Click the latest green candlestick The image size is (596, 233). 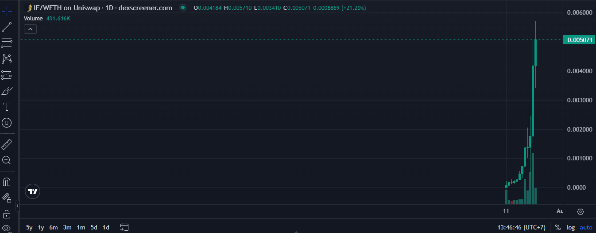pyautogui.click(x=536, y=53)
